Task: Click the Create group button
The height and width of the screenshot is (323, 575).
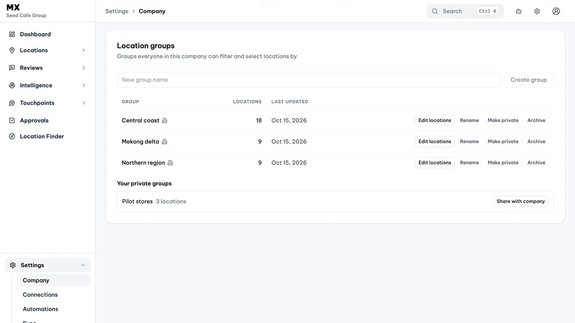Action: tap(529, 80)
